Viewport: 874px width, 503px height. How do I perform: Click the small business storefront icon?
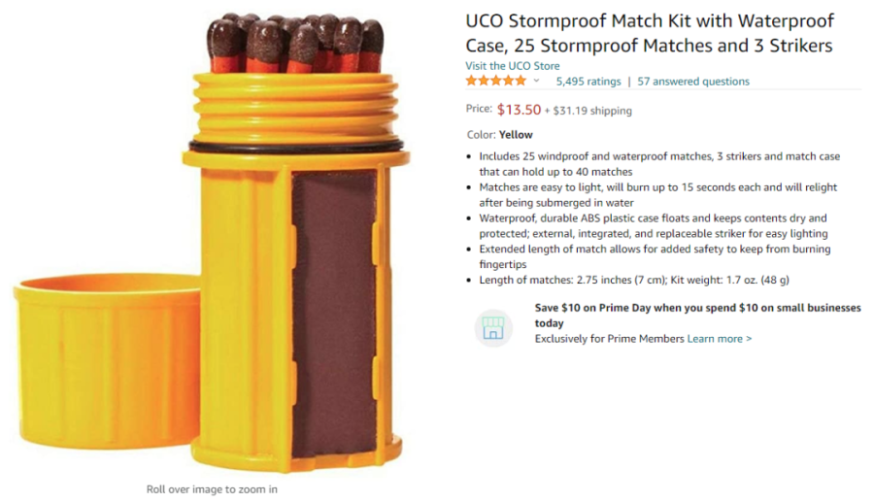[x=493, y=328]
